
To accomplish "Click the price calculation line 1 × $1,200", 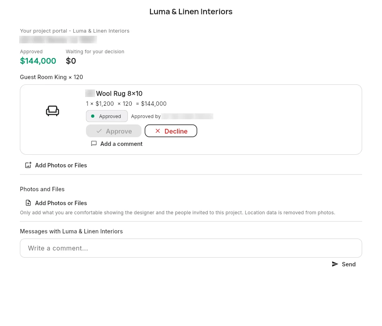I will point(126,104).
